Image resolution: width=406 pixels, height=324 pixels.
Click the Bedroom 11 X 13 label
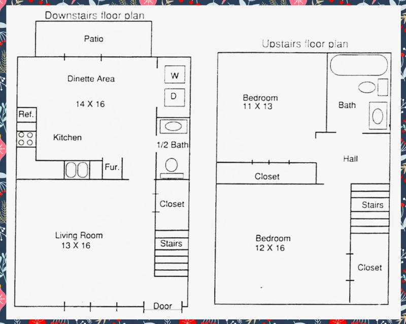pyautogui.click(x=260, y=101)
